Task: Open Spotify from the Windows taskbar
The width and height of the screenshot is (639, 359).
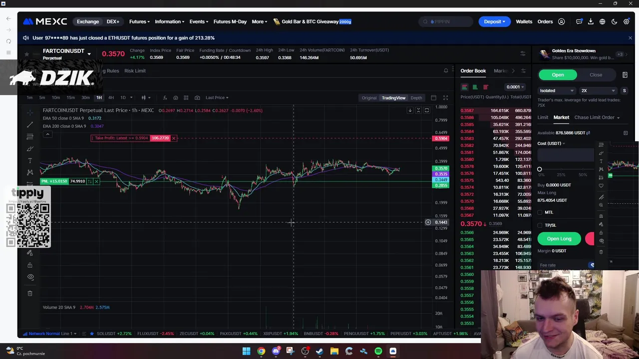Action: [378, 351]
